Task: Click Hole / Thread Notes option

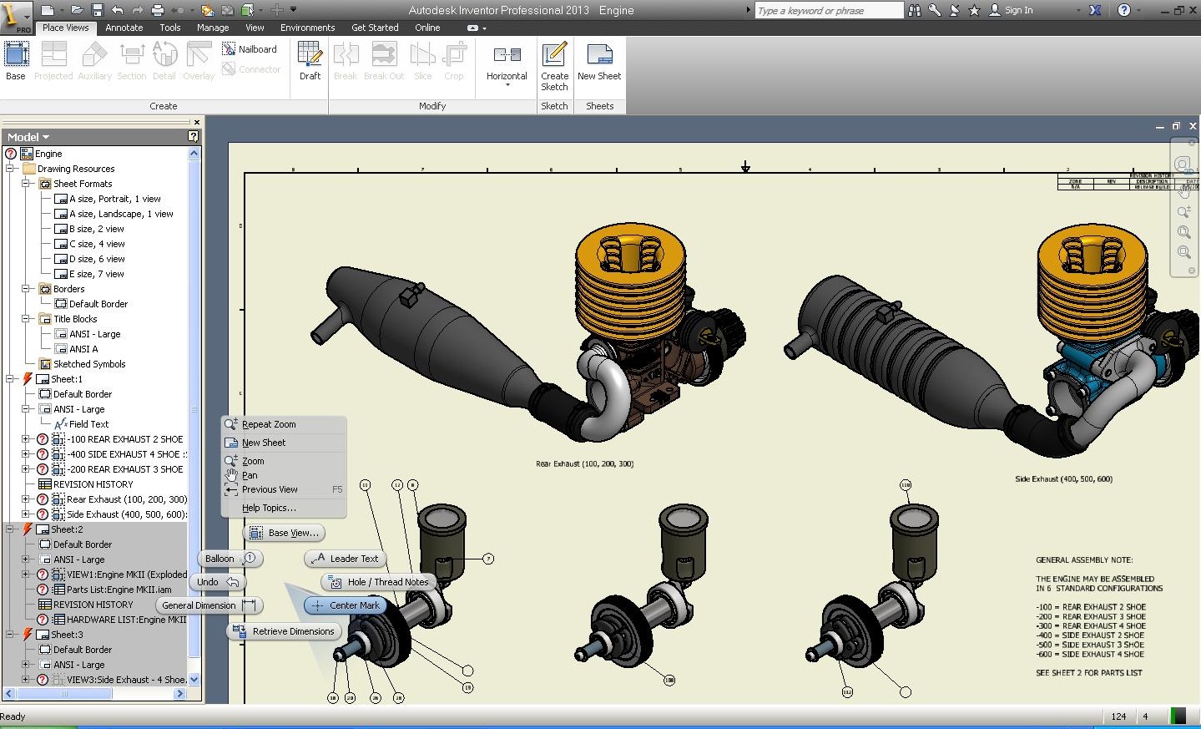Action: coord(379,582)
